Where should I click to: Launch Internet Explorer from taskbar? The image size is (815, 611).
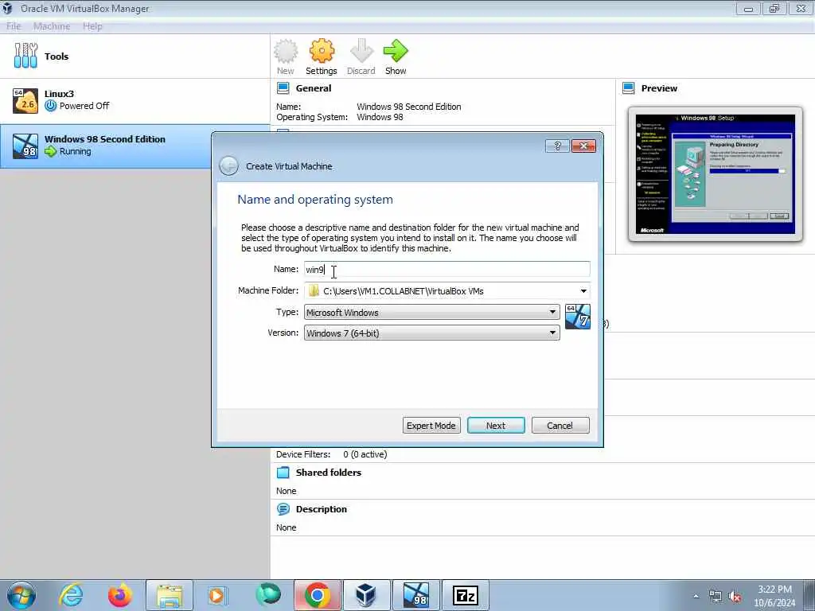tap(70, 595)
